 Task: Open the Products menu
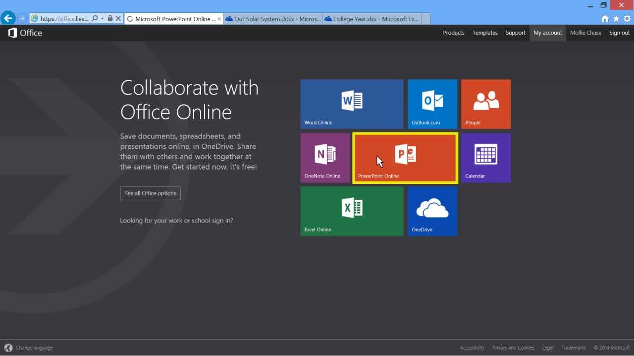454,33
